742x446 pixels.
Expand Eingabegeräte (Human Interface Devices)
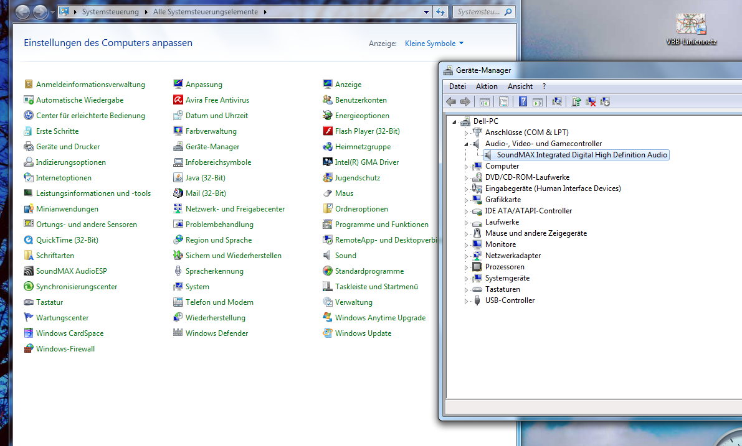click(x=466, y=189)
